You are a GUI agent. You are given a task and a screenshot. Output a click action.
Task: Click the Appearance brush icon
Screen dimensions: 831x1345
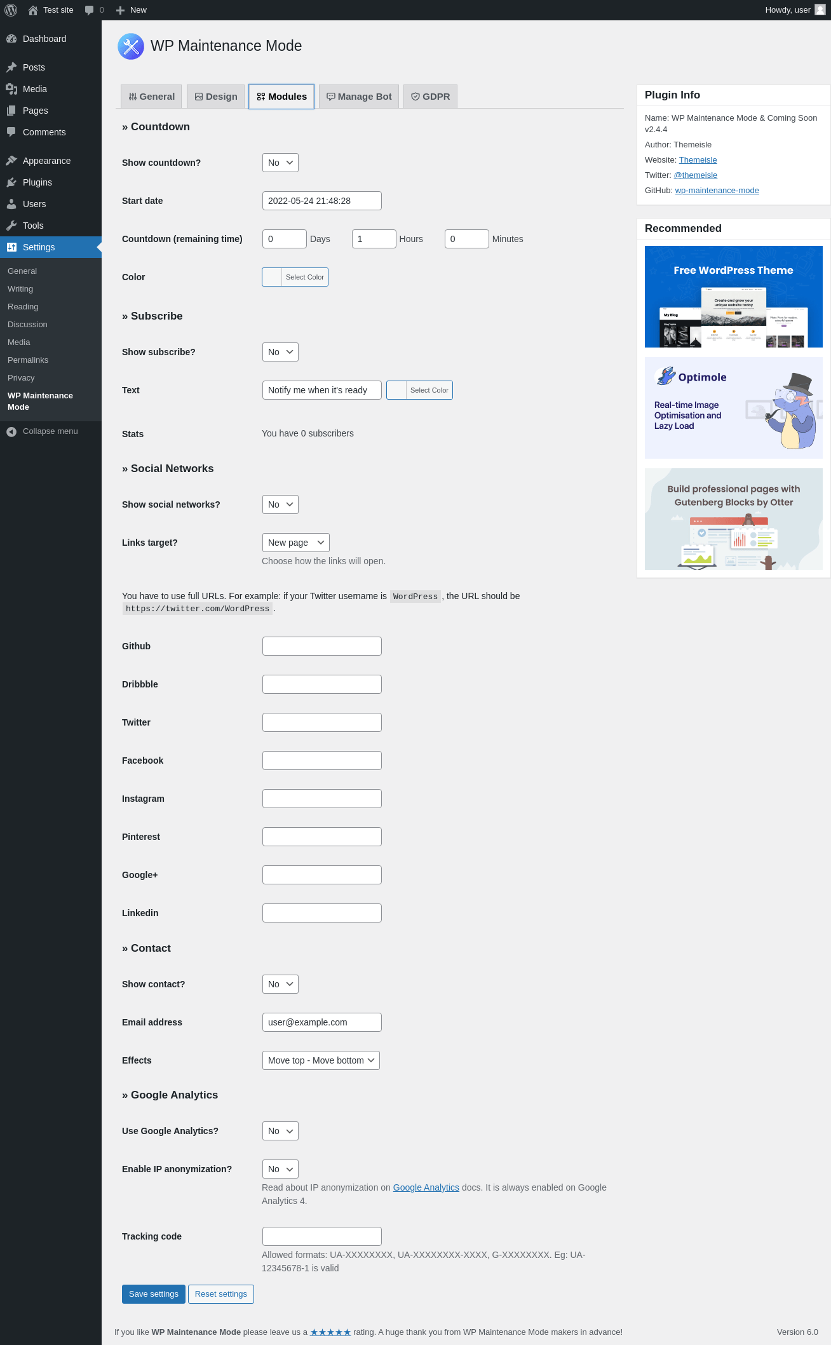11,161
